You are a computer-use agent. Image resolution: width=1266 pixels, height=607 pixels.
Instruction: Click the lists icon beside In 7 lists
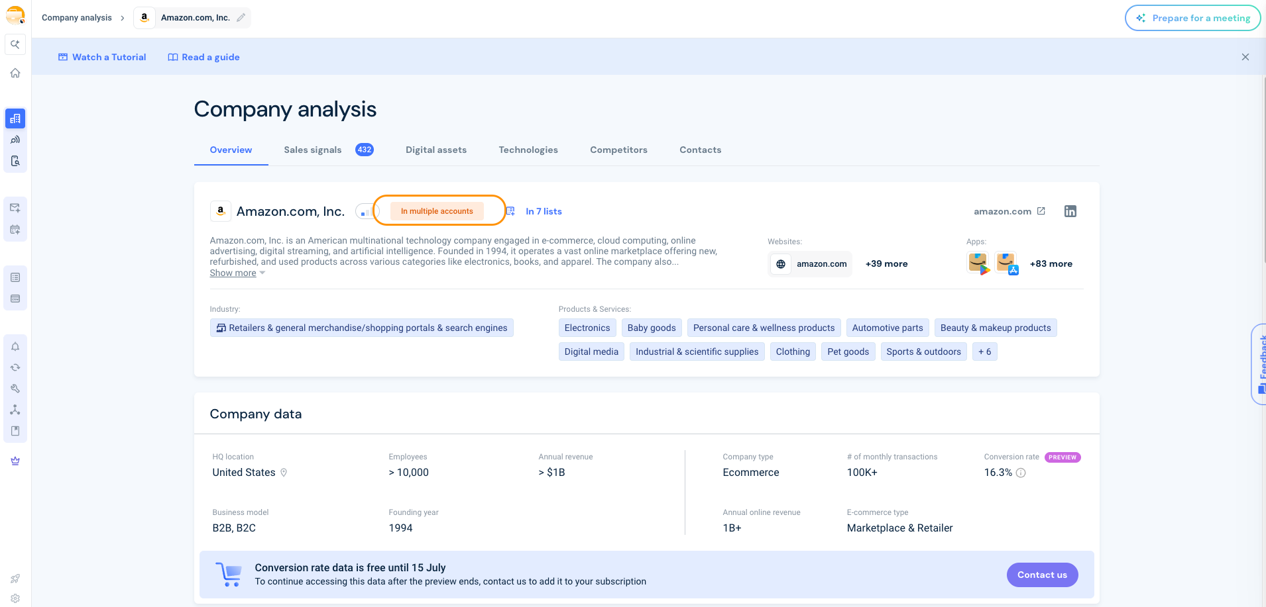coord(510,211)
